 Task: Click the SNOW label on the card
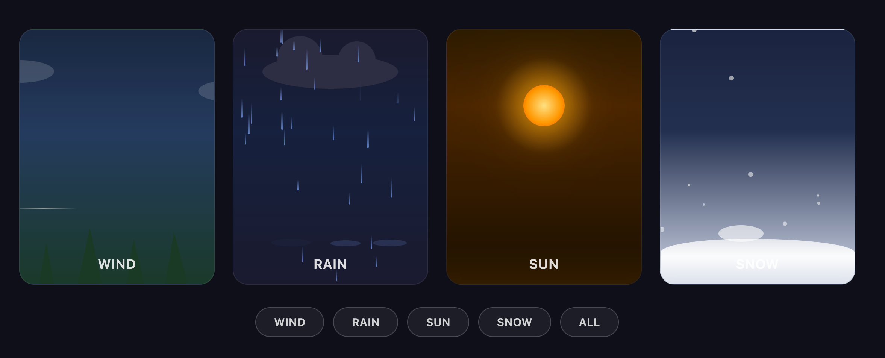[x=758, y=264]
